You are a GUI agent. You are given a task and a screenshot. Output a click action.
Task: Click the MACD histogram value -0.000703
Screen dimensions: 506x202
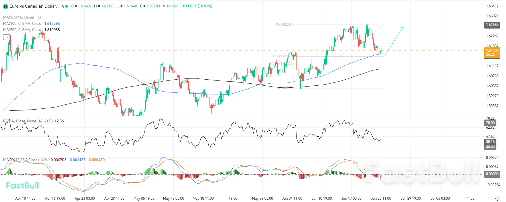pyautogui.click(x=58, y=160)
